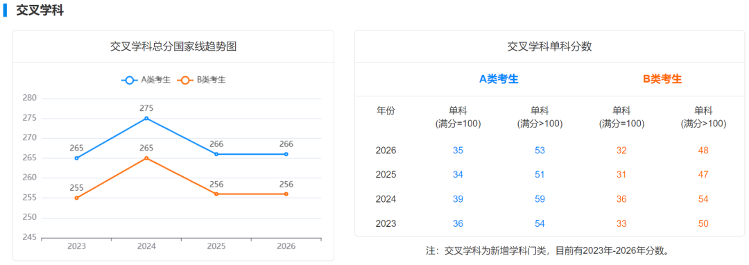Select the blue 54 in the 2023 row
The width and height of the screenshot is (749, 265).
540,223
